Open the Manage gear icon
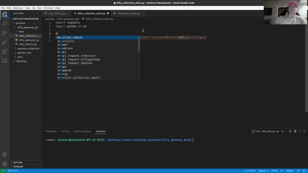Screen dimensions: 308x173 point(4,164)
